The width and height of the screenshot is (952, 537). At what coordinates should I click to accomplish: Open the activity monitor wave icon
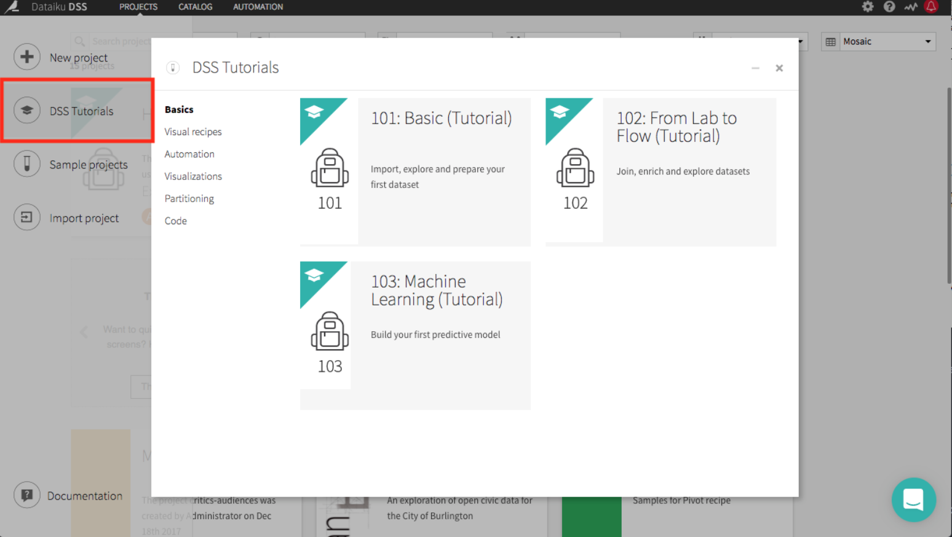[911, 7]
